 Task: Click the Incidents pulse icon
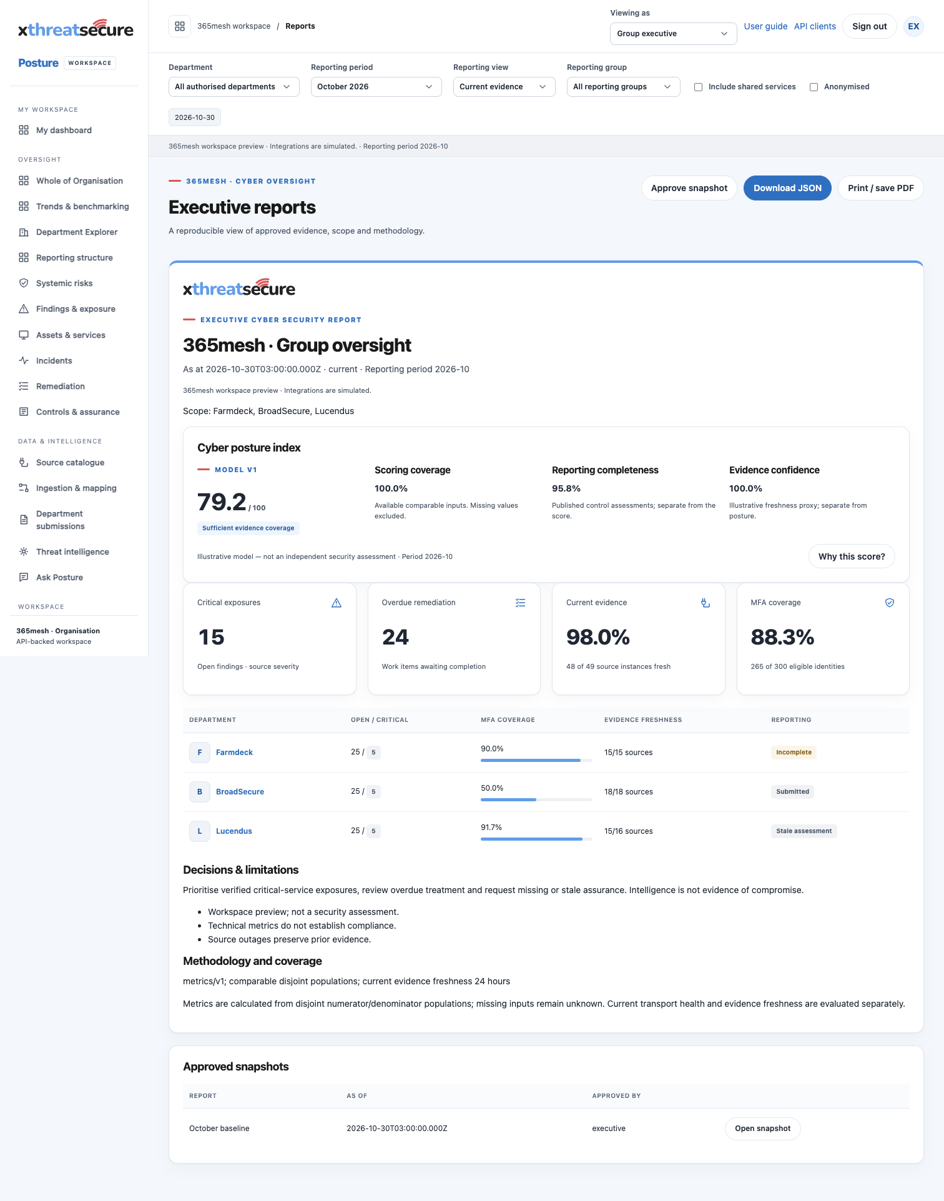(x=24, y=360)
